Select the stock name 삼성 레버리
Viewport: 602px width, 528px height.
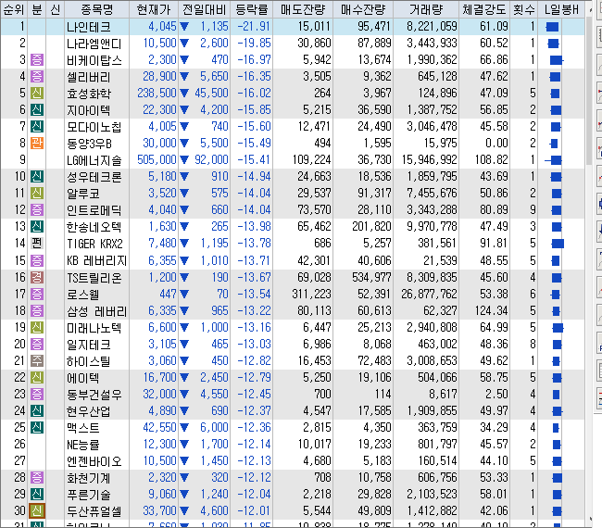click(96, 310)
